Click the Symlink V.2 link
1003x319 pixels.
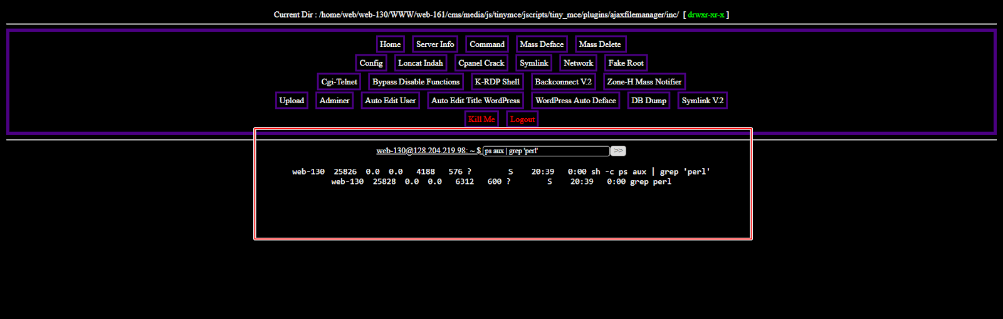tap(703, 101)
